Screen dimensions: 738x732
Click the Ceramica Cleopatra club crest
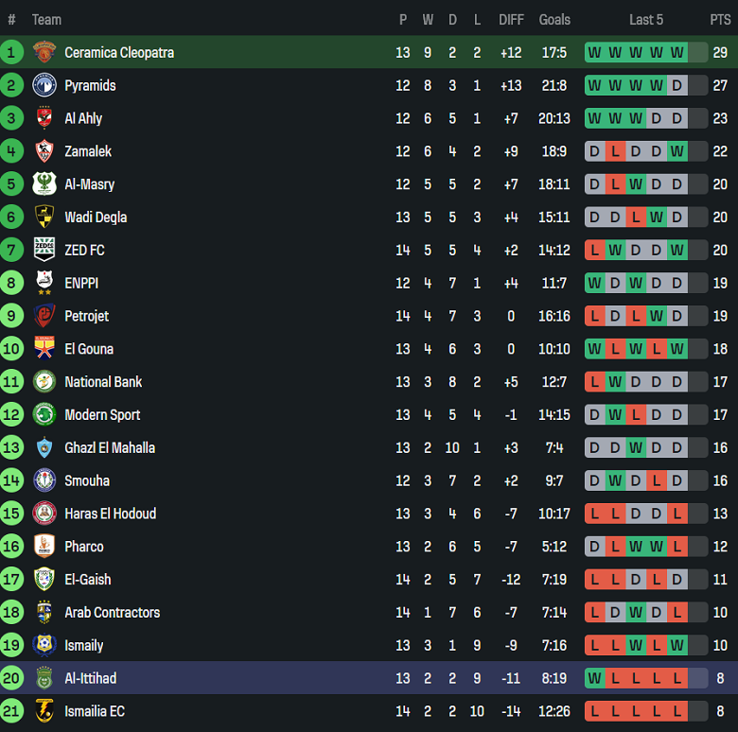pos(44,52)
